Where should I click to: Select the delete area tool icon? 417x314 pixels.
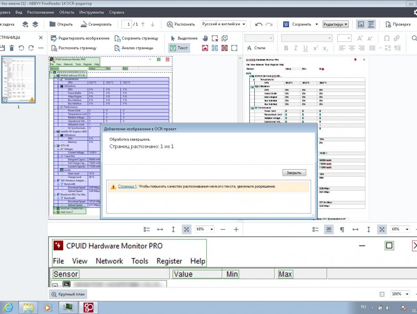pyautogui.click(x=215, y=38)
